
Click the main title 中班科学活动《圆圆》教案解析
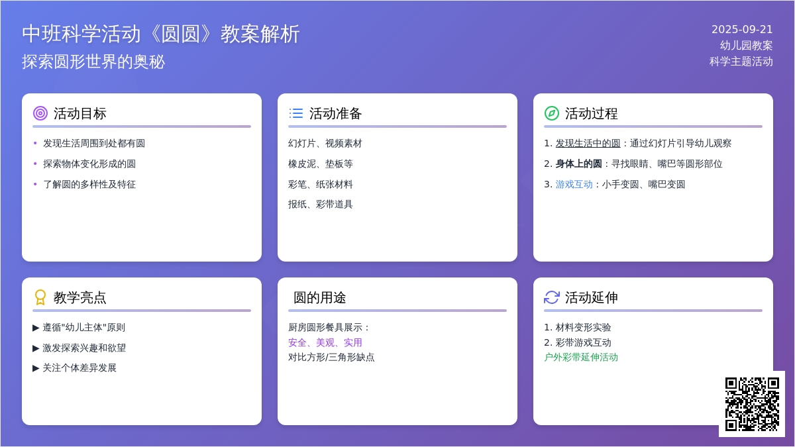[161, 34]
